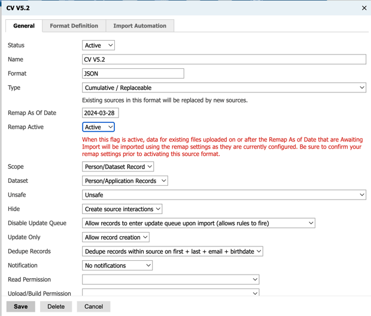The height and width of the screenshot is (316, 371).
Task: Open the Remap Active dropdown
Action: 98,127
